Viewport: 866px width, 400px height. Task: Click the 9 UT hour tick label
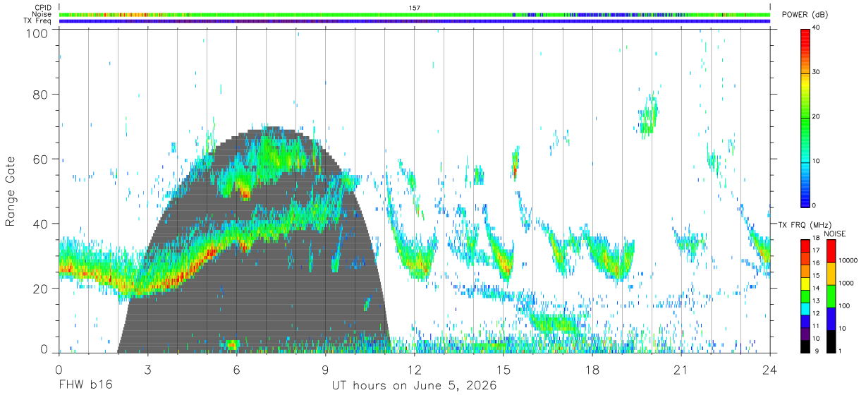point(325,370)
